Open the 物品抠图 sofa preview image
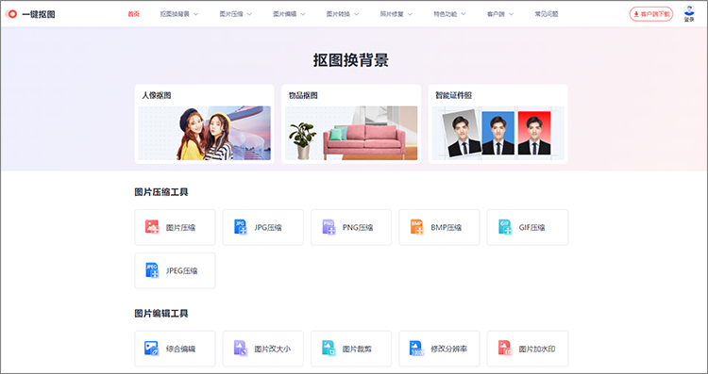 [351, 133]
